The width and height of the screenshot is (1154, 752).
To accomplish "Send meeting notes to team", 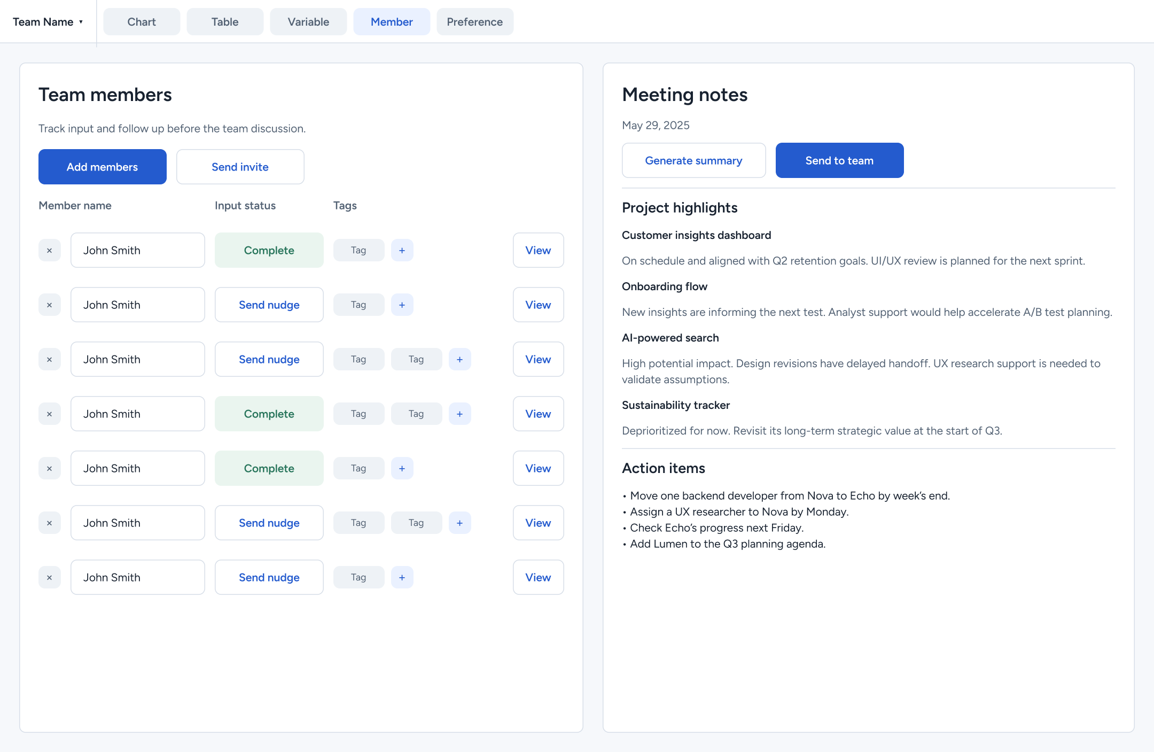I will tap(840, 160).
